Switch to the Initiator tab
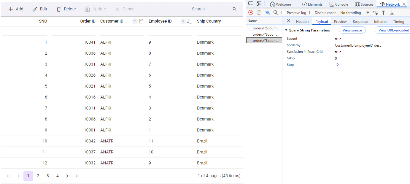410x184 pixels. [380, 21]
